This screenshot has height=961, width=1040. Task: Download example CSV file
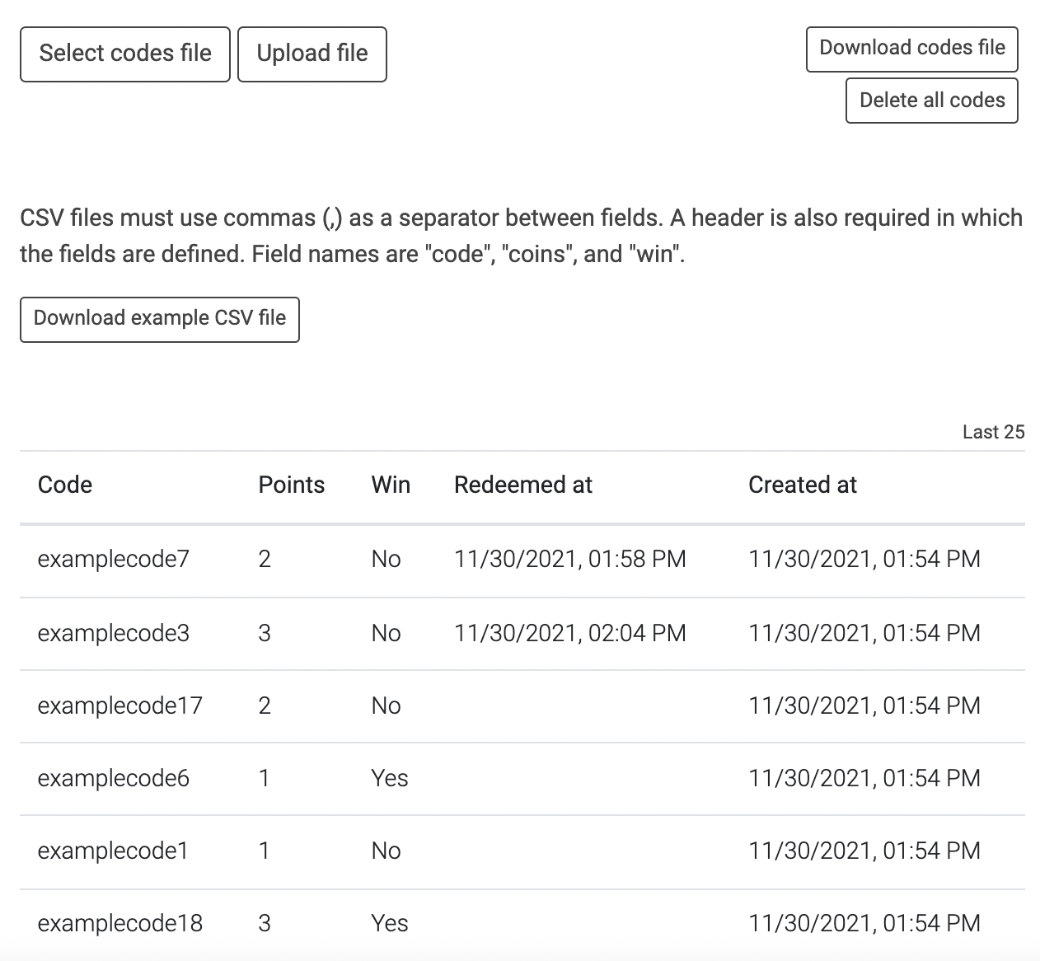160,319
